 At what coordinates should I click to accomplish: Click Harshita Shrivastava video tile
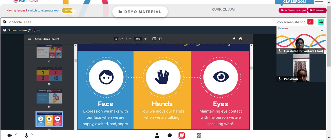(301, 40)
